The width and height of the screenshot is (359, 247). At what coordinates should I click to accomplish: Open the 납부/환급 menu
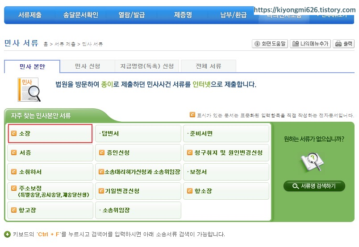tap(233, 15)
